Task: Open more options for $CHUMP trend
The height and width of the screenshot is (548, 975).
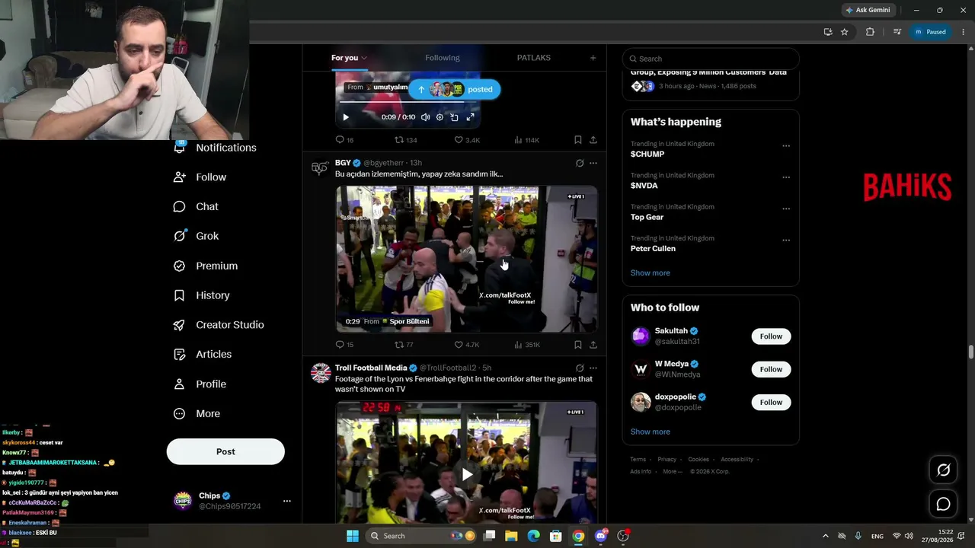Action: pos(786,145)
